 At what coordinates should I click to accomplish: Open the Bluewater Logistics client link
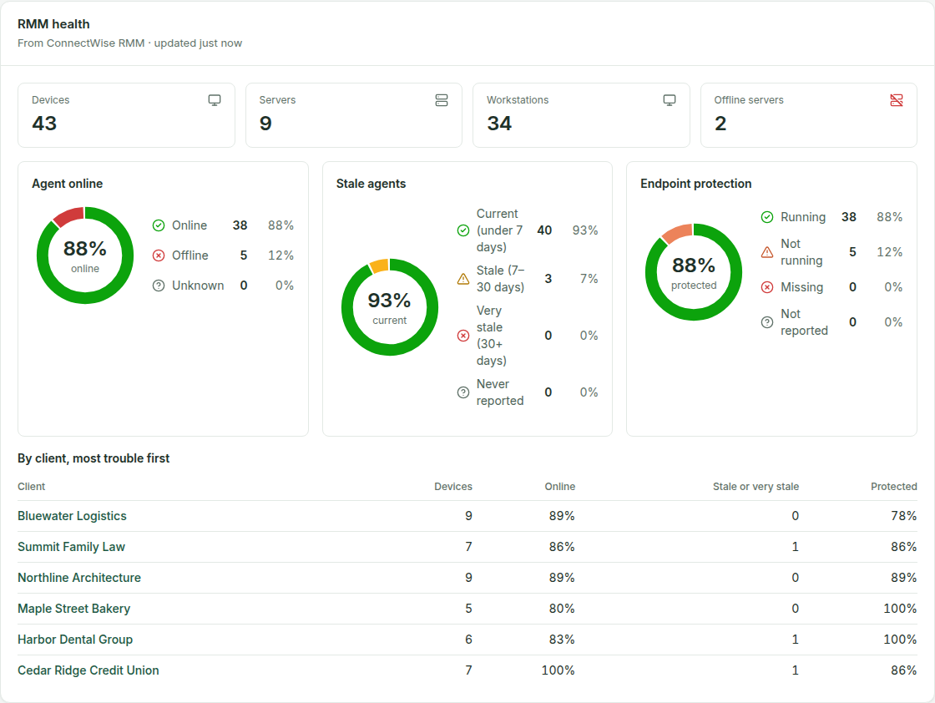click(x=72, y=516)
